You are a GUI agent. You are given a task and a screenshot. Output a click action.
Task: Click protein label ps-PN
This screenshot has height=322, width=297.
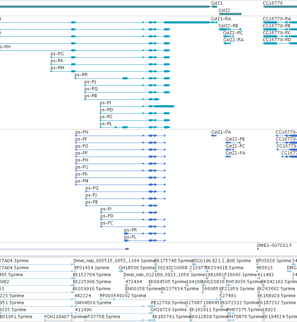(82, 132)
